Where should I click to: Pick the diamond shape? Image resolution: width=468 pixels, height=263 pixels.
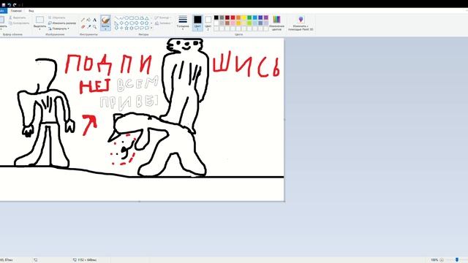click(x=121, y=23)
